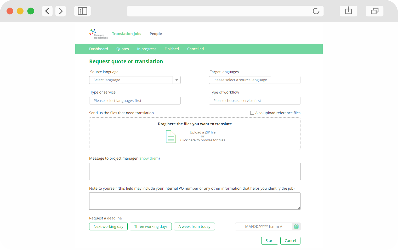Enable the Also upload reference files checkbox
Screen dimensions: 398x250
pos(252,113)
